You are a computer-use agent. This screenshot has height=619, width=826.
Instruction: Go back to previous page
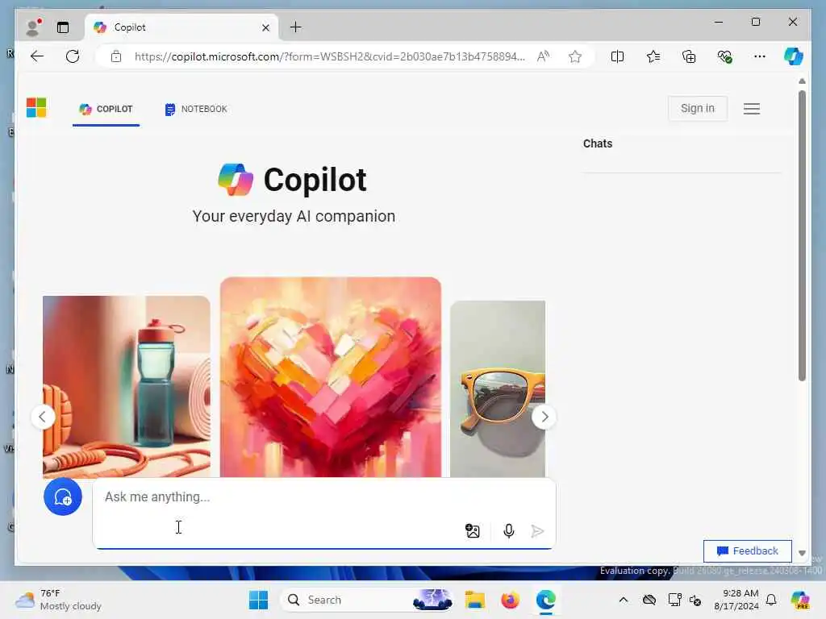(37, 56)
